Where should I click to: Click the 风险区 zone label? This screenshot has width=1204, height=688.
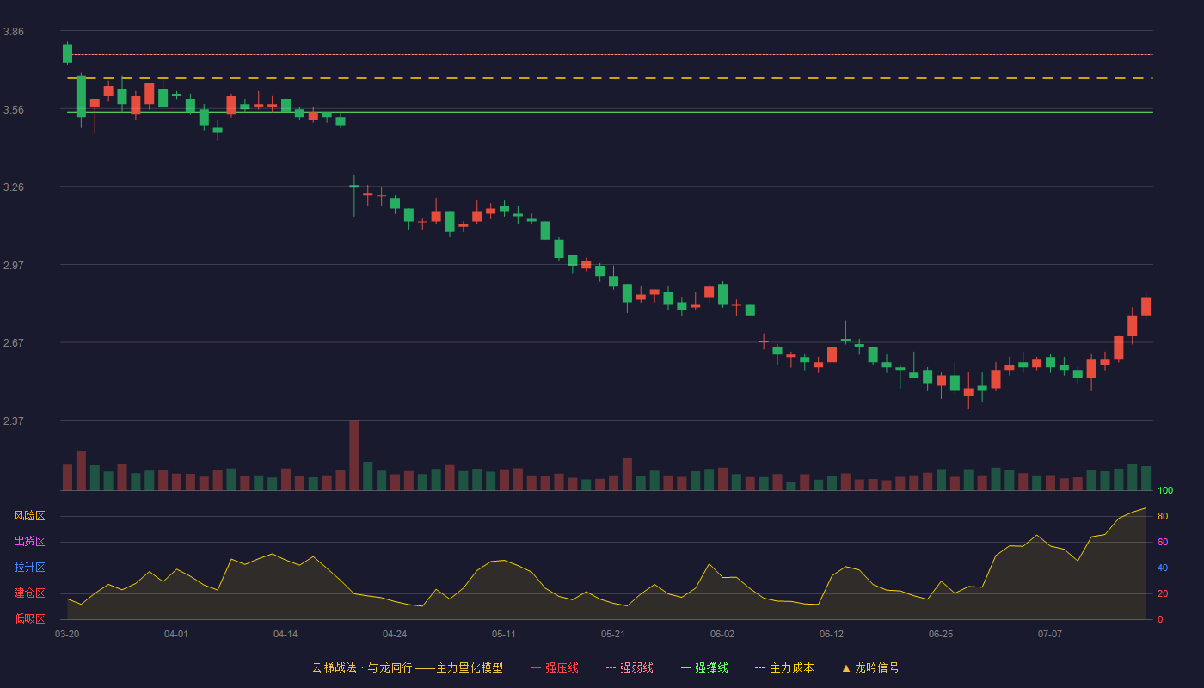(29, 516)
